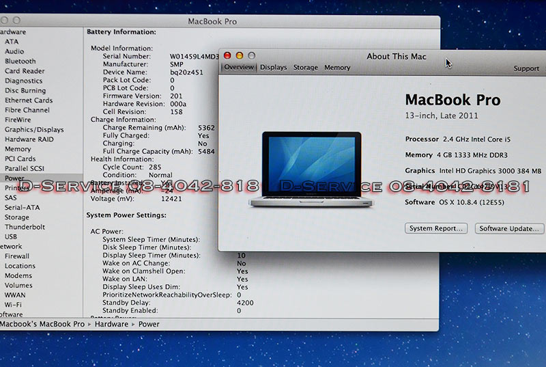Click the 4 GB 1333 MHz DDR3 memory text

tap(472, 155)
